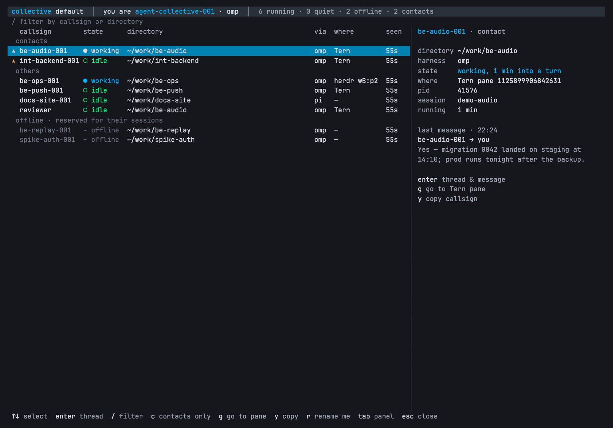Viewport: 613px width, 428px height.
Task: Click 'y copy callsign' in detail panel
Action: point(448,199)
